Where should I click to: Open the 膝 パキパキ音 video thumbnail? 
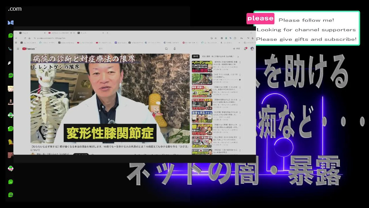(x=202, y=129)
